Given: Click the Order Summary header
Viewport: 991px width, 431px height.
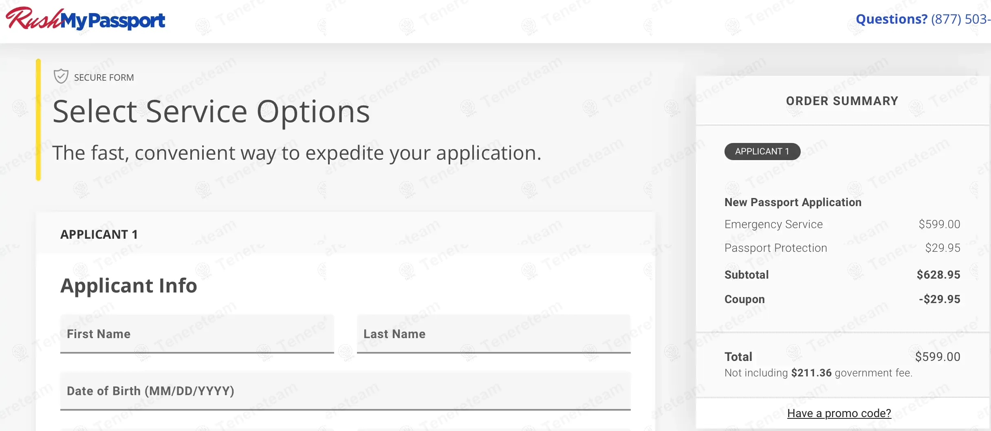Looking at the screenshot, I should coord(842,101).
